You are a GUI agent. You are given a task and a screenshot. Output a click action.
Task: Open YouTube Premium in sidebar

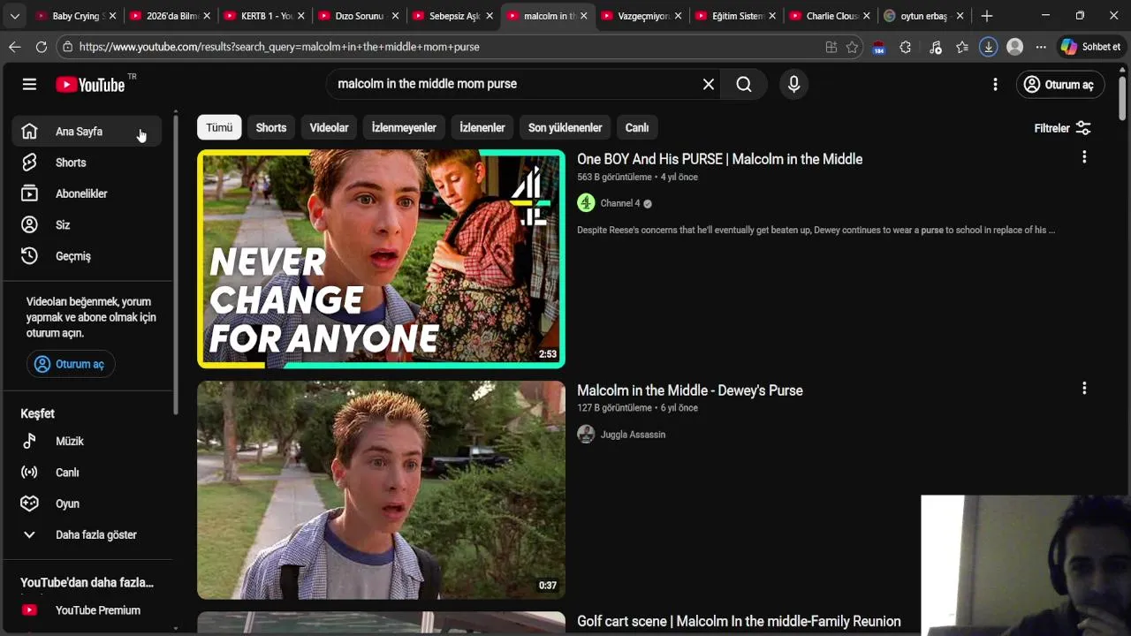[x=87, y=610]
